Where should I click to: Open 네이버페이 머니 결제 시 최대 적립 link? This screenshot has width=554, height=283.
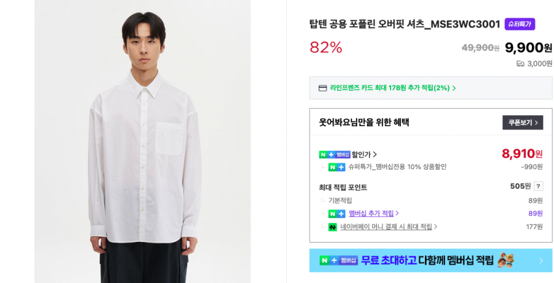[x=386, y=227]
